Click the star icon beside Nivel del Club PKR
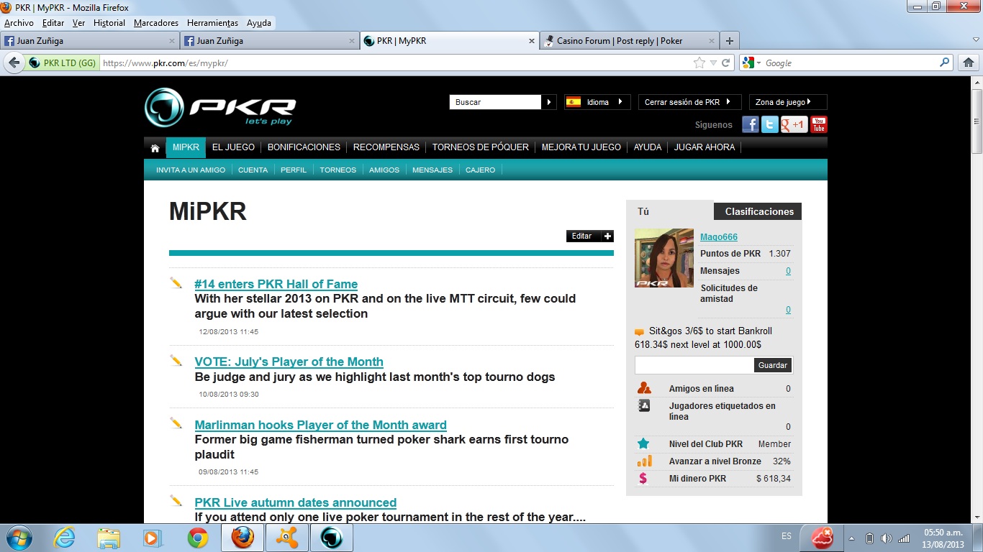The image size is (983, 552). click(643, 443)
